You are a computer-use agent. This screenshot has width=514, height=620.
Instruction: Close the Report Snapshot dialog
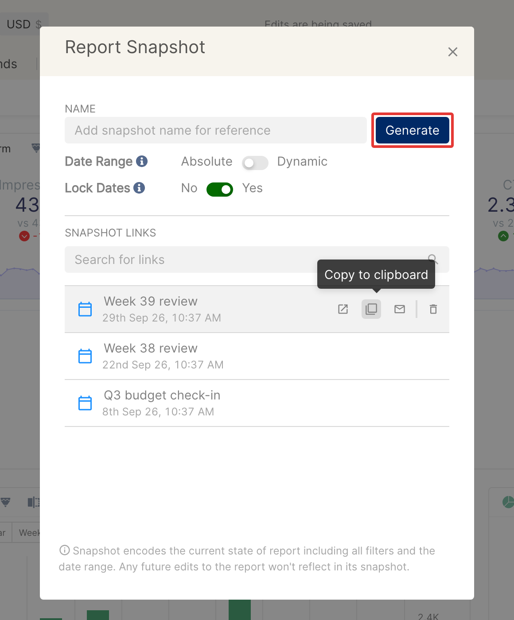[x=452, y=52]
